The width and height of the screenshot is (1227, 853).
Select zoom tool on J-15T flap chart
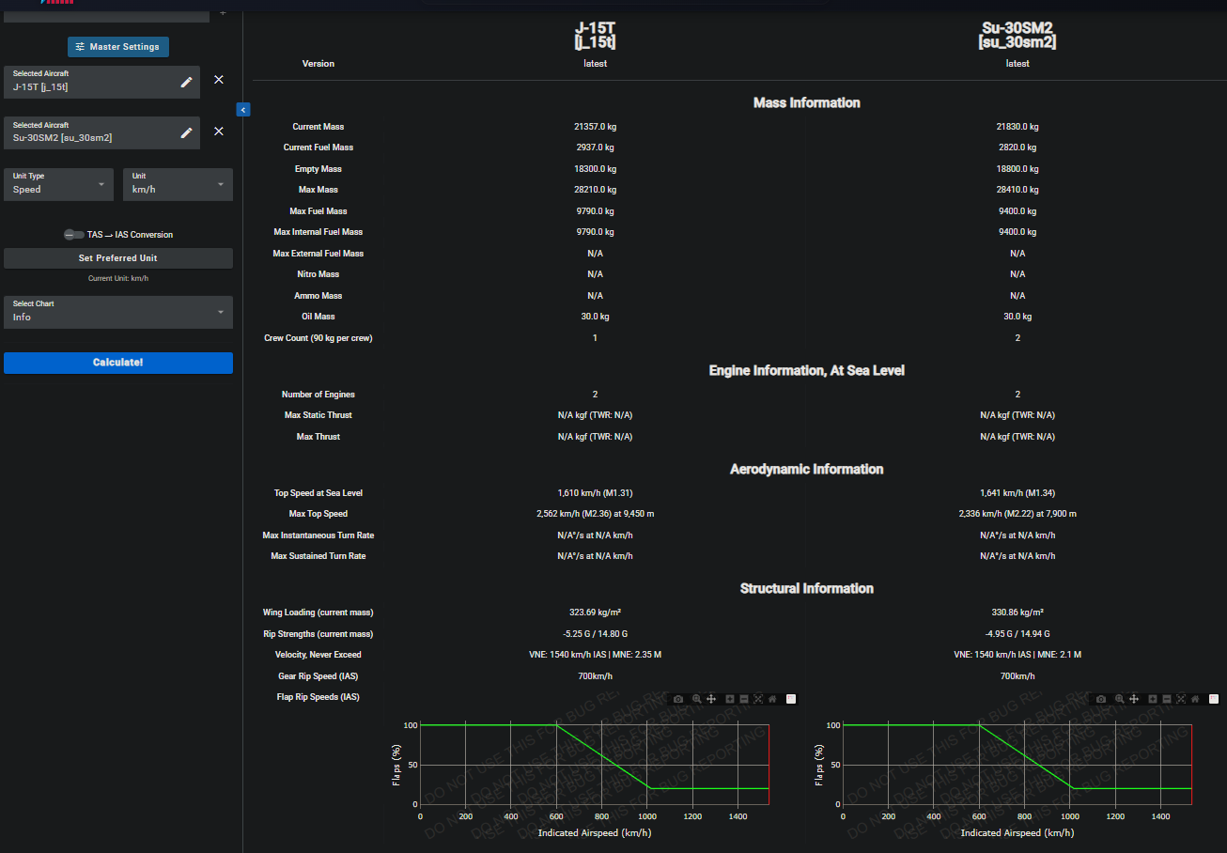pos(696,699)
